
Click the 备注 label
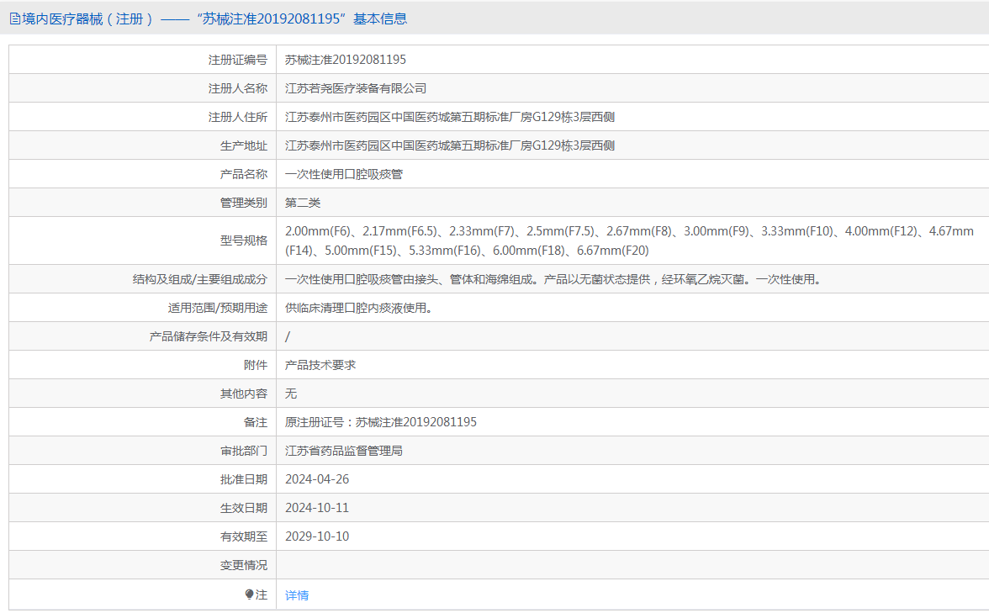(256, 422)
